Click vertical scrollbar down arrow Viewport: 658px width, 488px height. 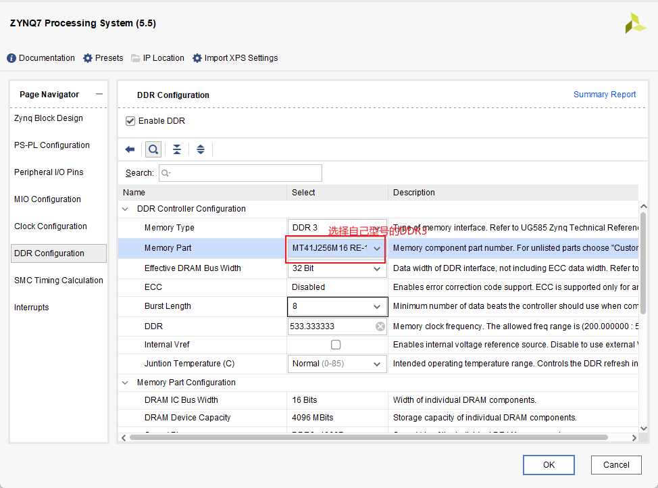644,429
